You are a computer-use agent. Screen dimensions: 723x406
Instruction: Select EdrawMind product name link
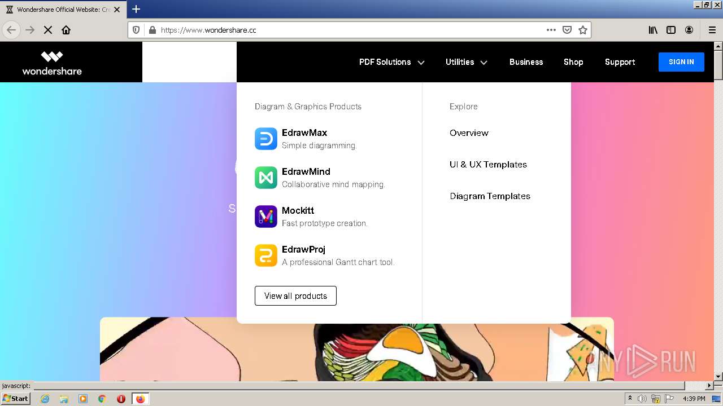coord(306,172)
